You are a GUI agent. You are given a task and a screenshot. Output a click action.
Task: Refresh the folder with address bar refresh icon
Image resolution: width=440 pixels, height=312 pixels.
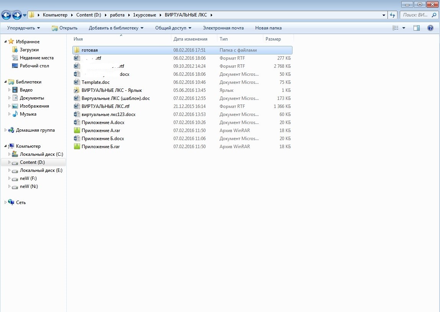[x=392, y=15]
